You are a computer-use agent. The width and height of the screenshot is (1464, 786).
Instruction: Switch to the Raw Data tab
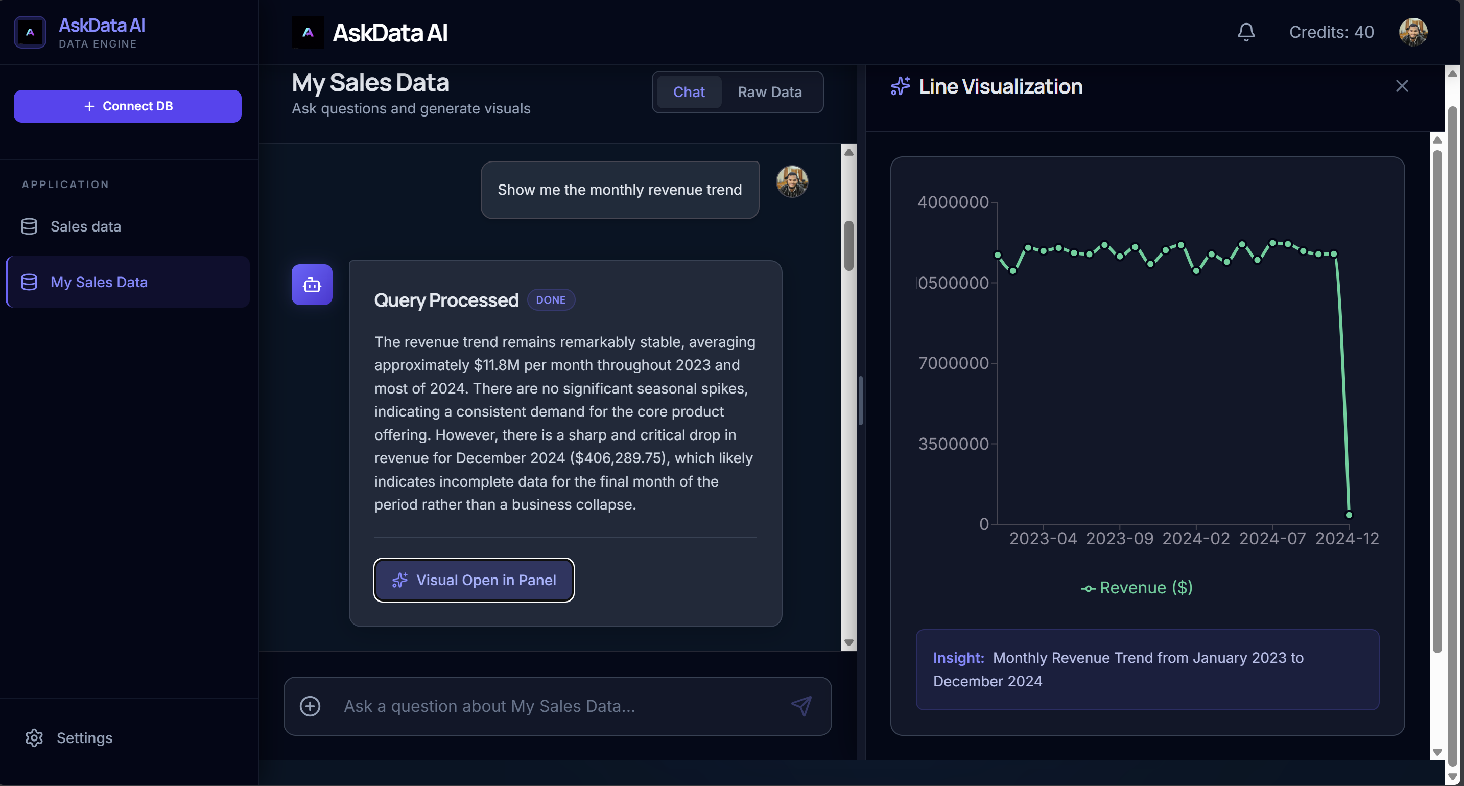(x=769, y=92)
